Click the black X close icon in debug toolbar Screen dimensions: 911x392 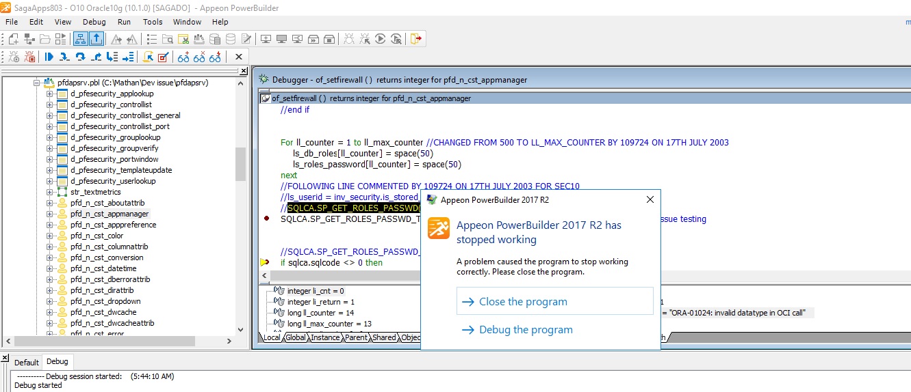click(x=238, y=57)
